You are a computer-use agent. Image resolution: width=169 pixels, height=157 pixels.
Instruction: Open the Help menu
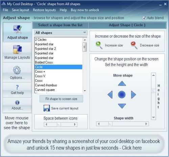63,10
